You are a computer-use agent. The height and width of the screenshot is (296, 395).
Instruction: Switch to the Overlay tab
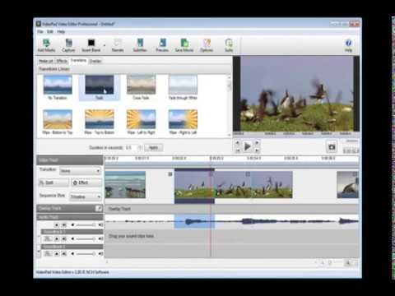[95, 61]
